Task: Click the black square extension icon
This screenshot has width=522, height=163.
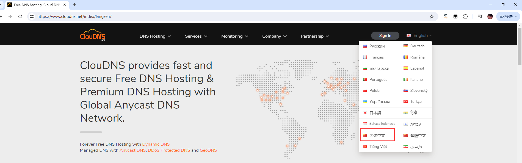Action: point(455,16)
